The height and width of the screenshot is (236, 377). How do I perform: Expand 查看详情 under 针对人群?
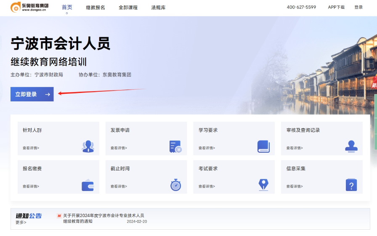pyautogui.click(x=31, y=148)
